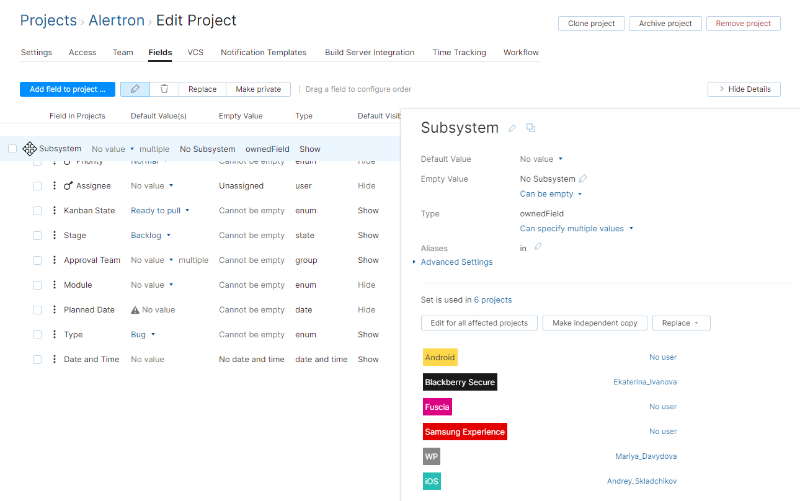800x501 pixels.
Task: Select the pencil edit icon in the toolbar
Action: [x=135, y=89]
